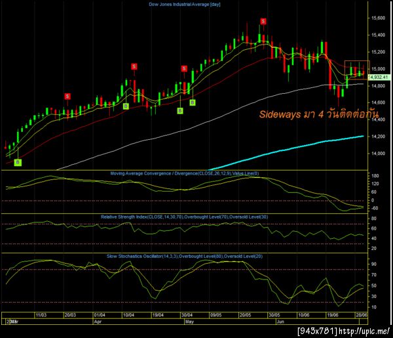Click the 30/05 date label on time axis
Image resolution: width=393 pixels, height=338 pixels.
click(x=274, y=315)
